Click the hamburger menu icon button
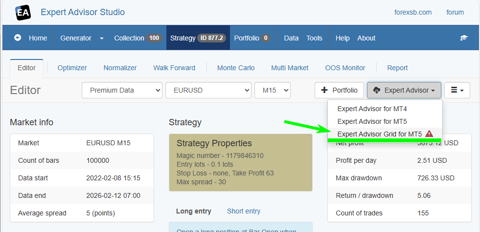 point(457,90)
